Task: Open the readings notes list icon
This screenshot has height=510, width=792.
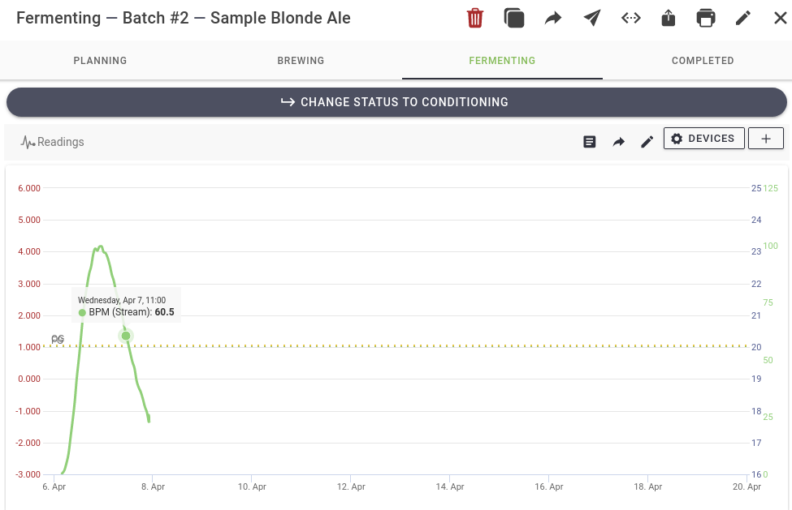Action: (590, 142)
